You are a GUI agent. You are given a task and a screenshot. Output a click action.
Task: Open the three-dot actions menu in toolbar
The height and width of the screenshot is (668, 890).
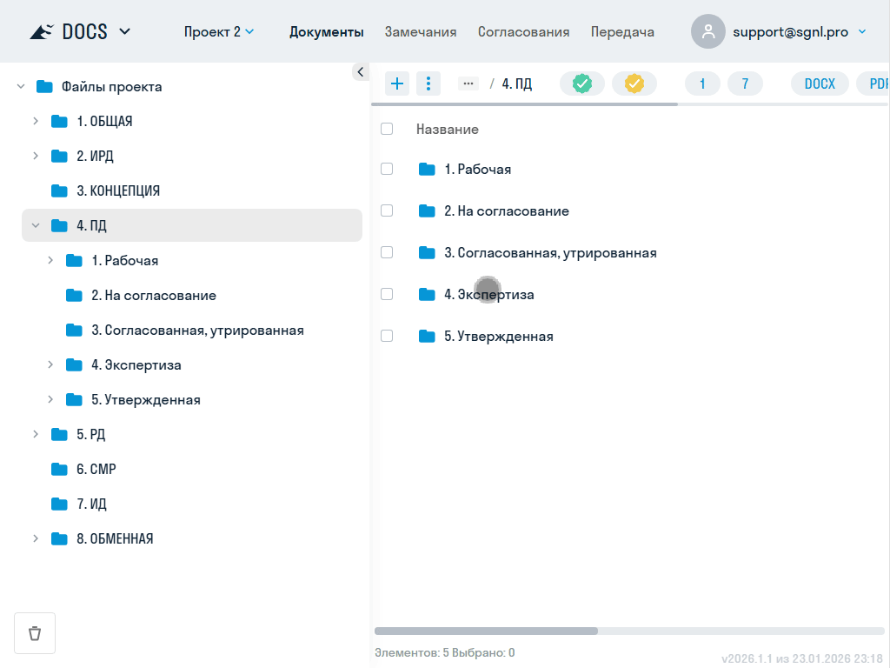click(428, 83)
